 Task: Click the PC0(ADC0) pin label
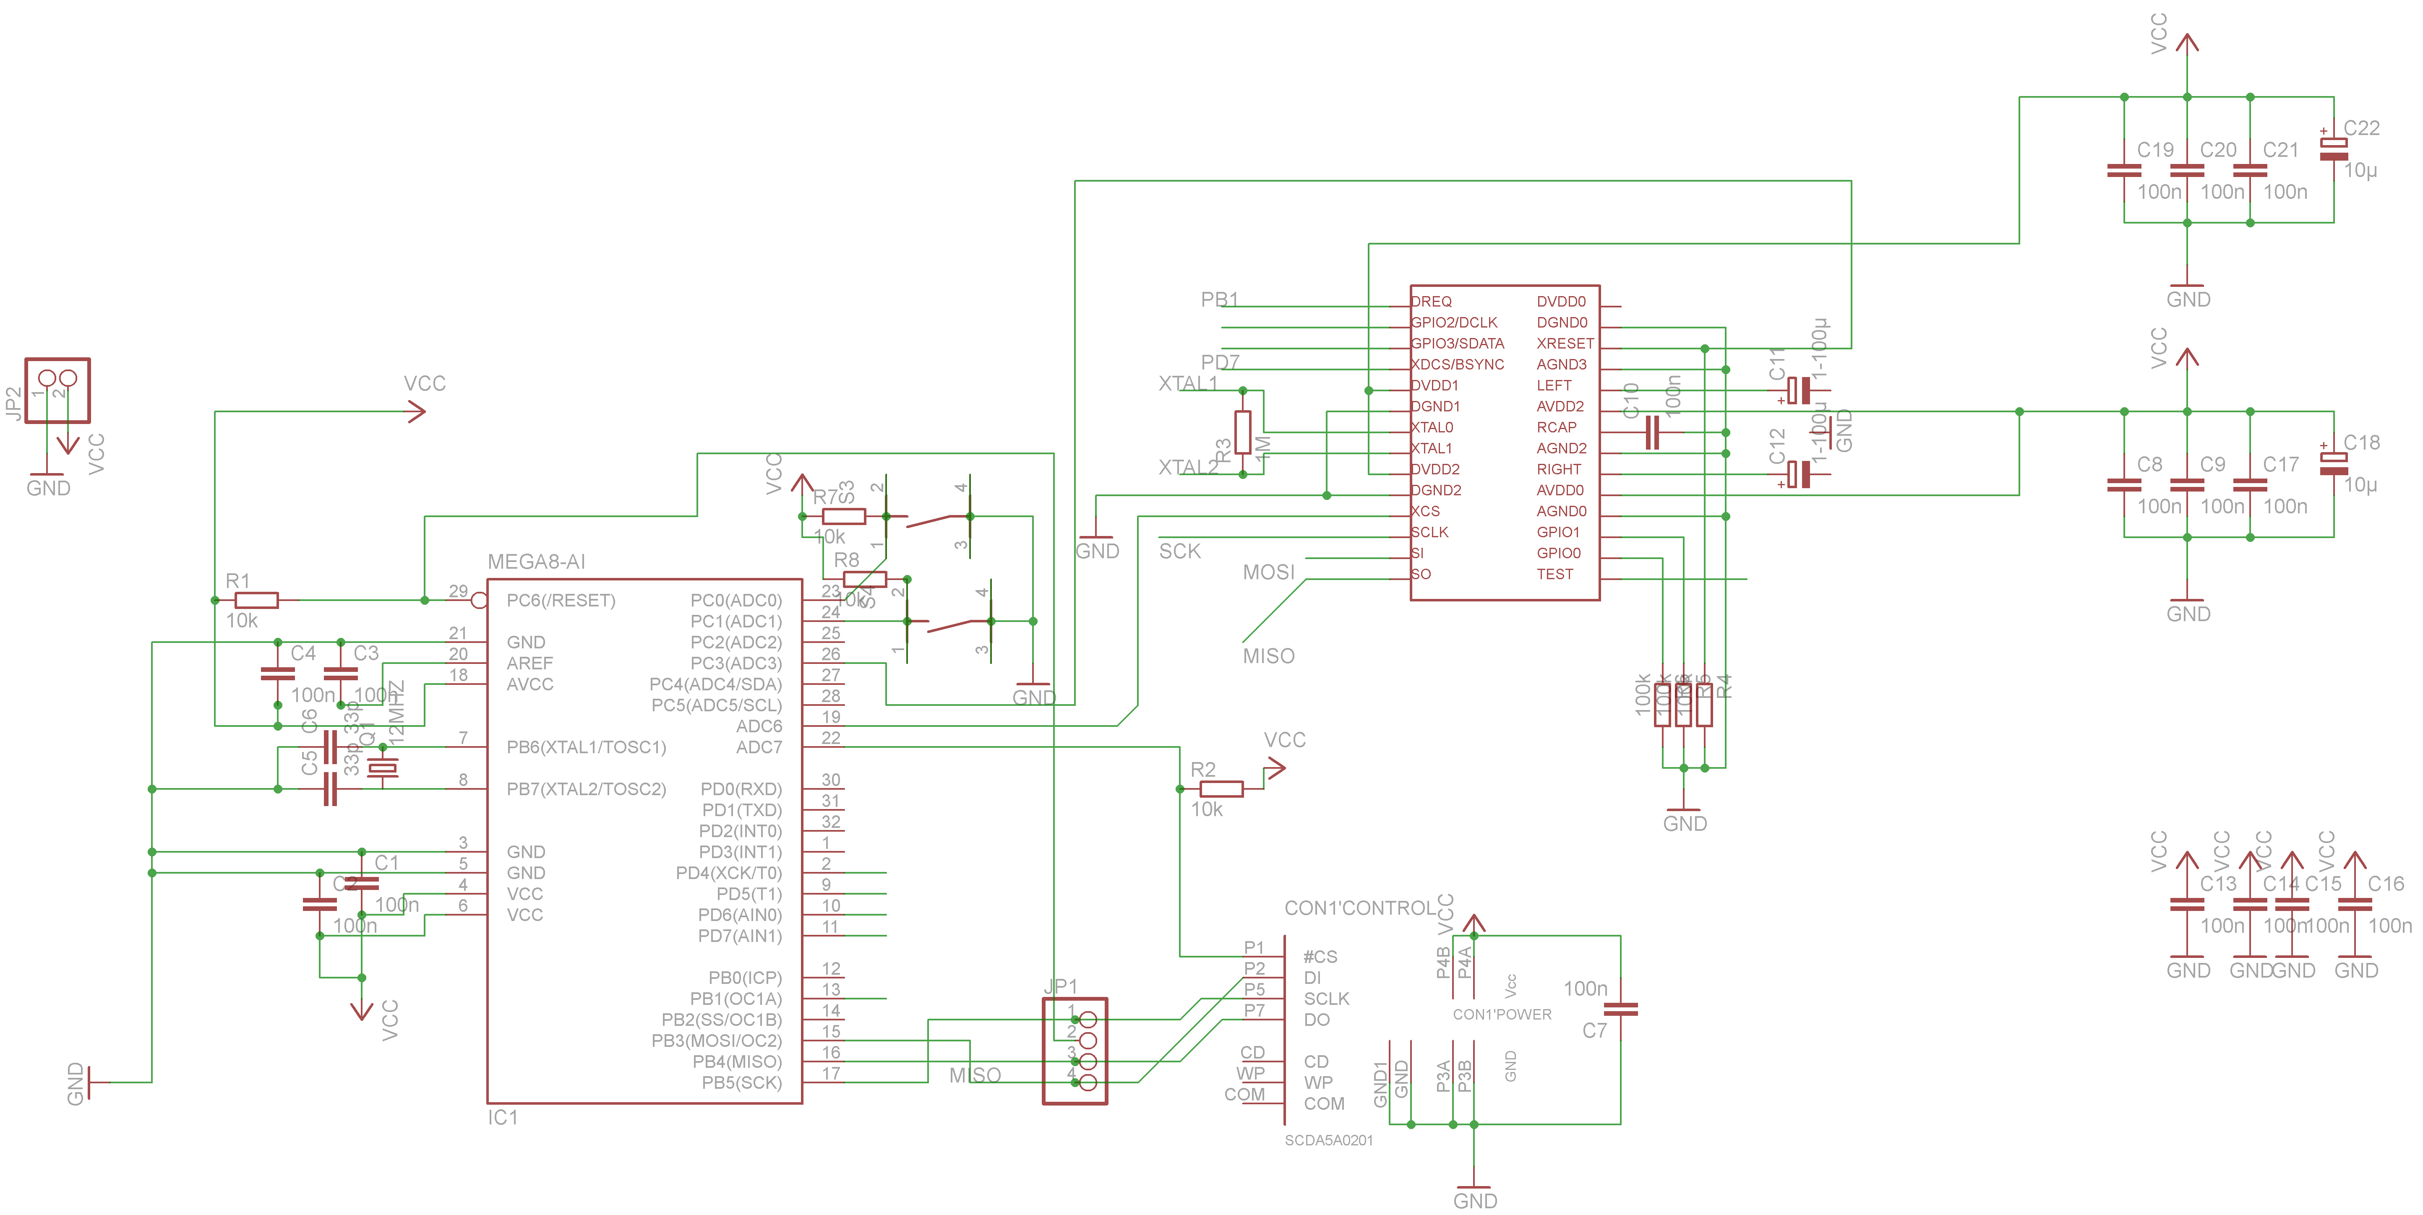pyautogui.click(x=736, y=600)
